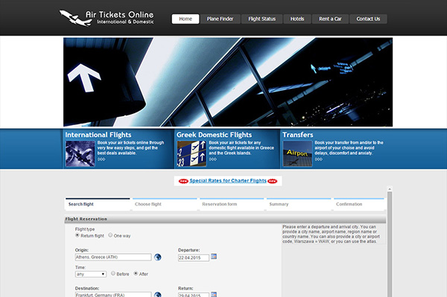Click the International Flights airplane thumbnail
The height and width of the screenshot is (297, 447).
80,153
